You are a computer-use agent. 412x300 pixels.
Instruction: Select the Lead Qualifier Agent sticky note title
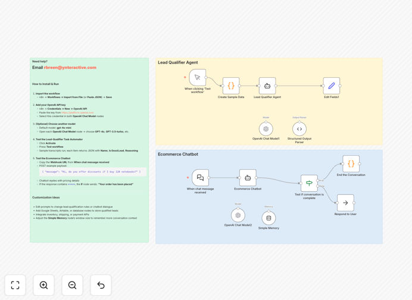click(x=178, y=62)
